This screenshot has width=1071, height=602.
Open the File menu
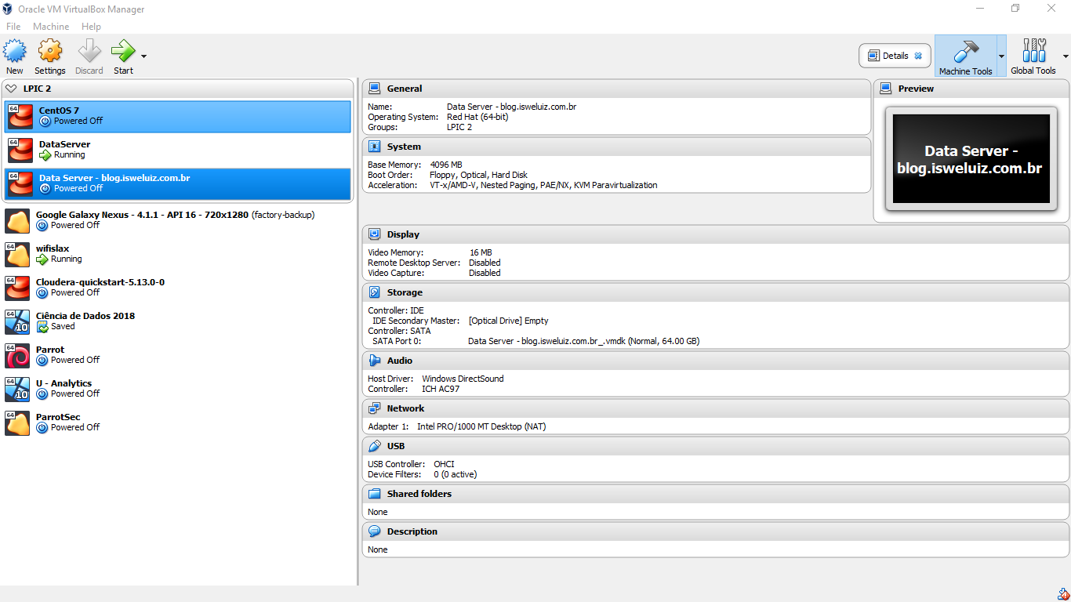(13, 27)
